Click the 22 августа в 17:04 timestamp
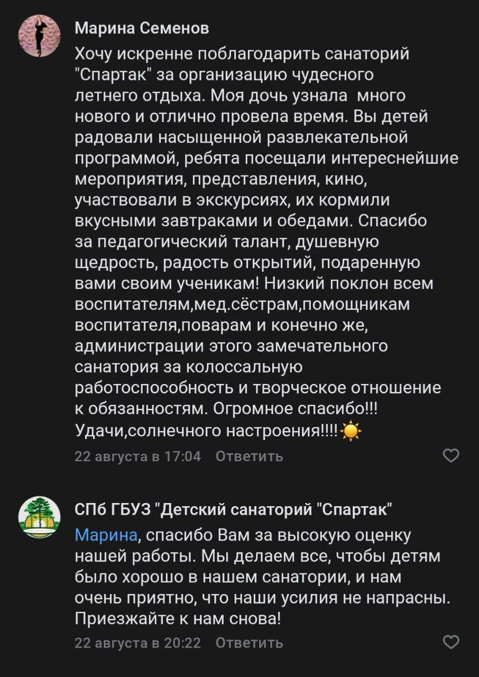479x677 pixels. [x=138, y=456]
